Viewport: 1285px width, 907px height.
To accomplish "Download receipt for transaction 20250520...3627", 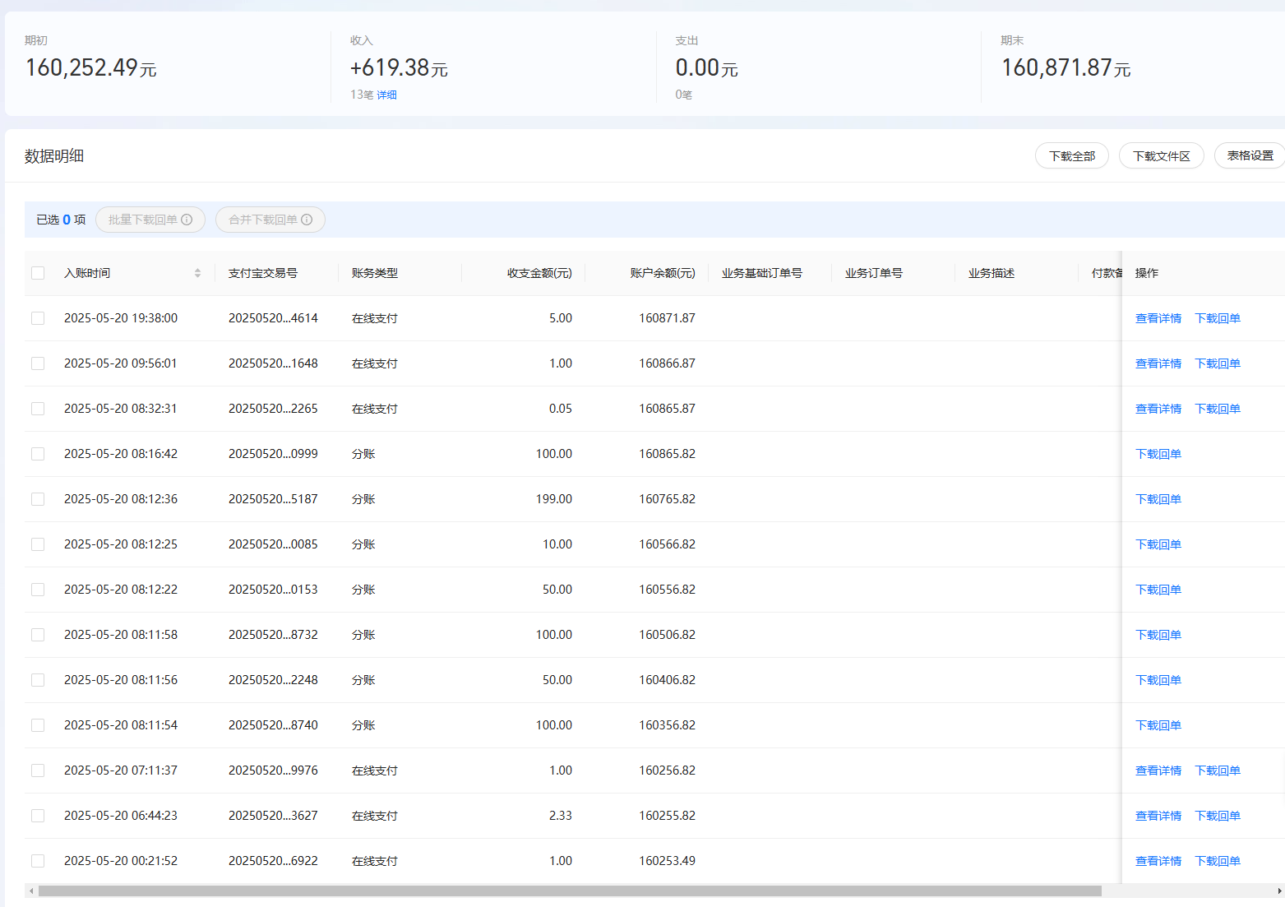I will tap(1218, 816).
